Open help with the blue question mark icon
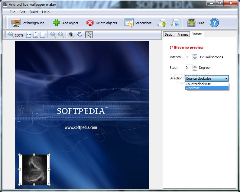Viewport: 240px width, 192px height. pyautogui.click(x=214, y=23)
